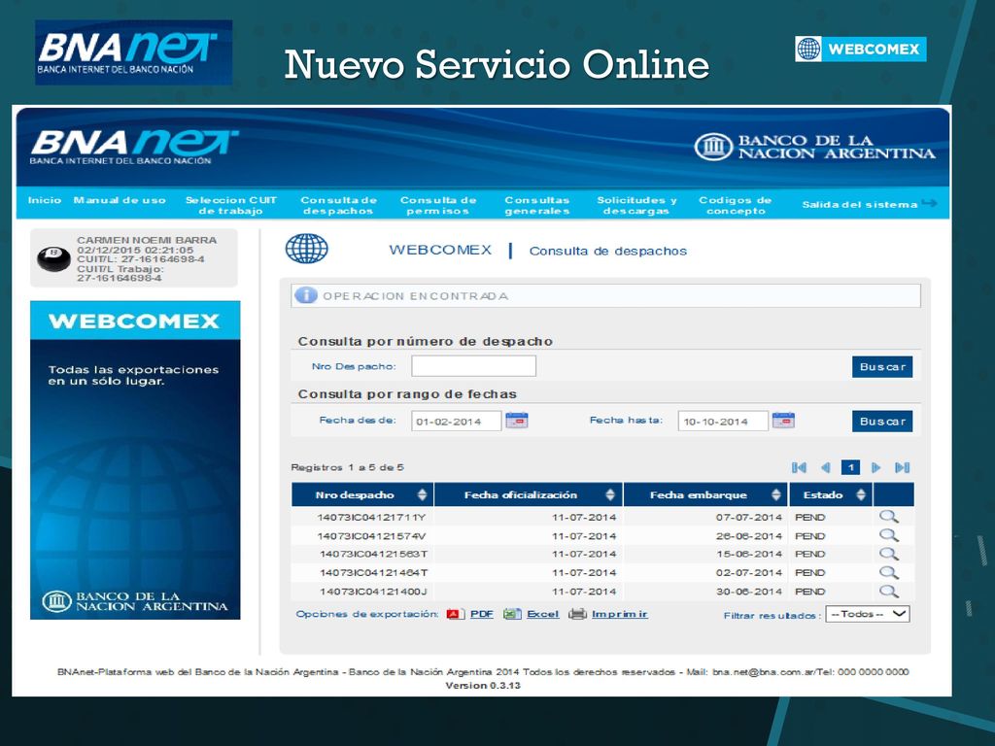Screen dimensions: 995x746
Task: Click the WEBCOMEX sidebar banner
Action: (x=135, y=459)
